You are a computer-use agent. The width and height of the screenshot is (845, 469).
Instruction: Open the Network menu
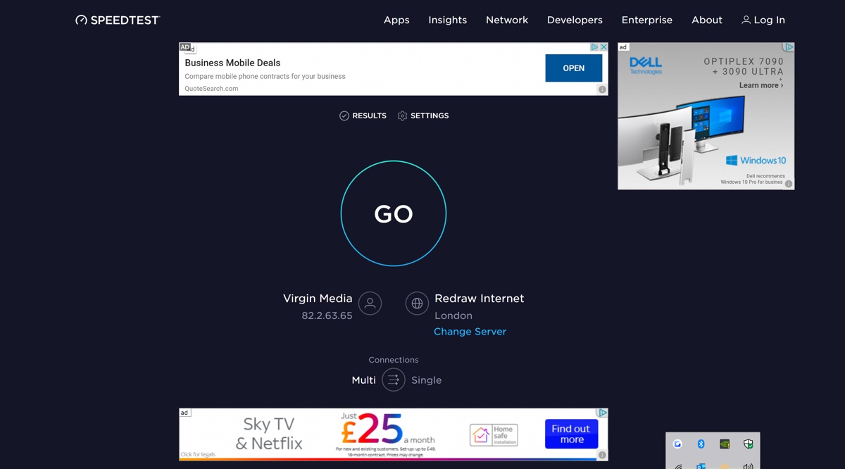[507, 20]
